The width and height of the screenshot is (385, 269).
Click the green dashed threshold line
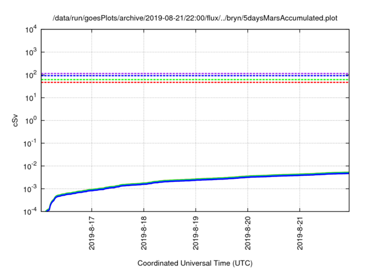point(195,80)
